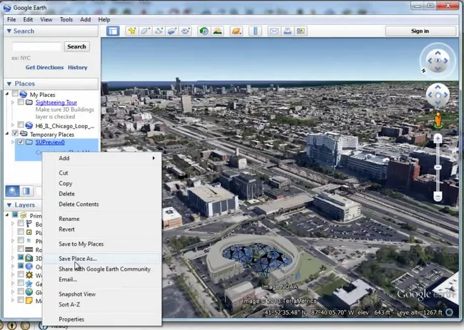The width and height of the screenshot is (464, 330).
Task: Click the zoom in plus button
Action: click(x=438, y=138)
